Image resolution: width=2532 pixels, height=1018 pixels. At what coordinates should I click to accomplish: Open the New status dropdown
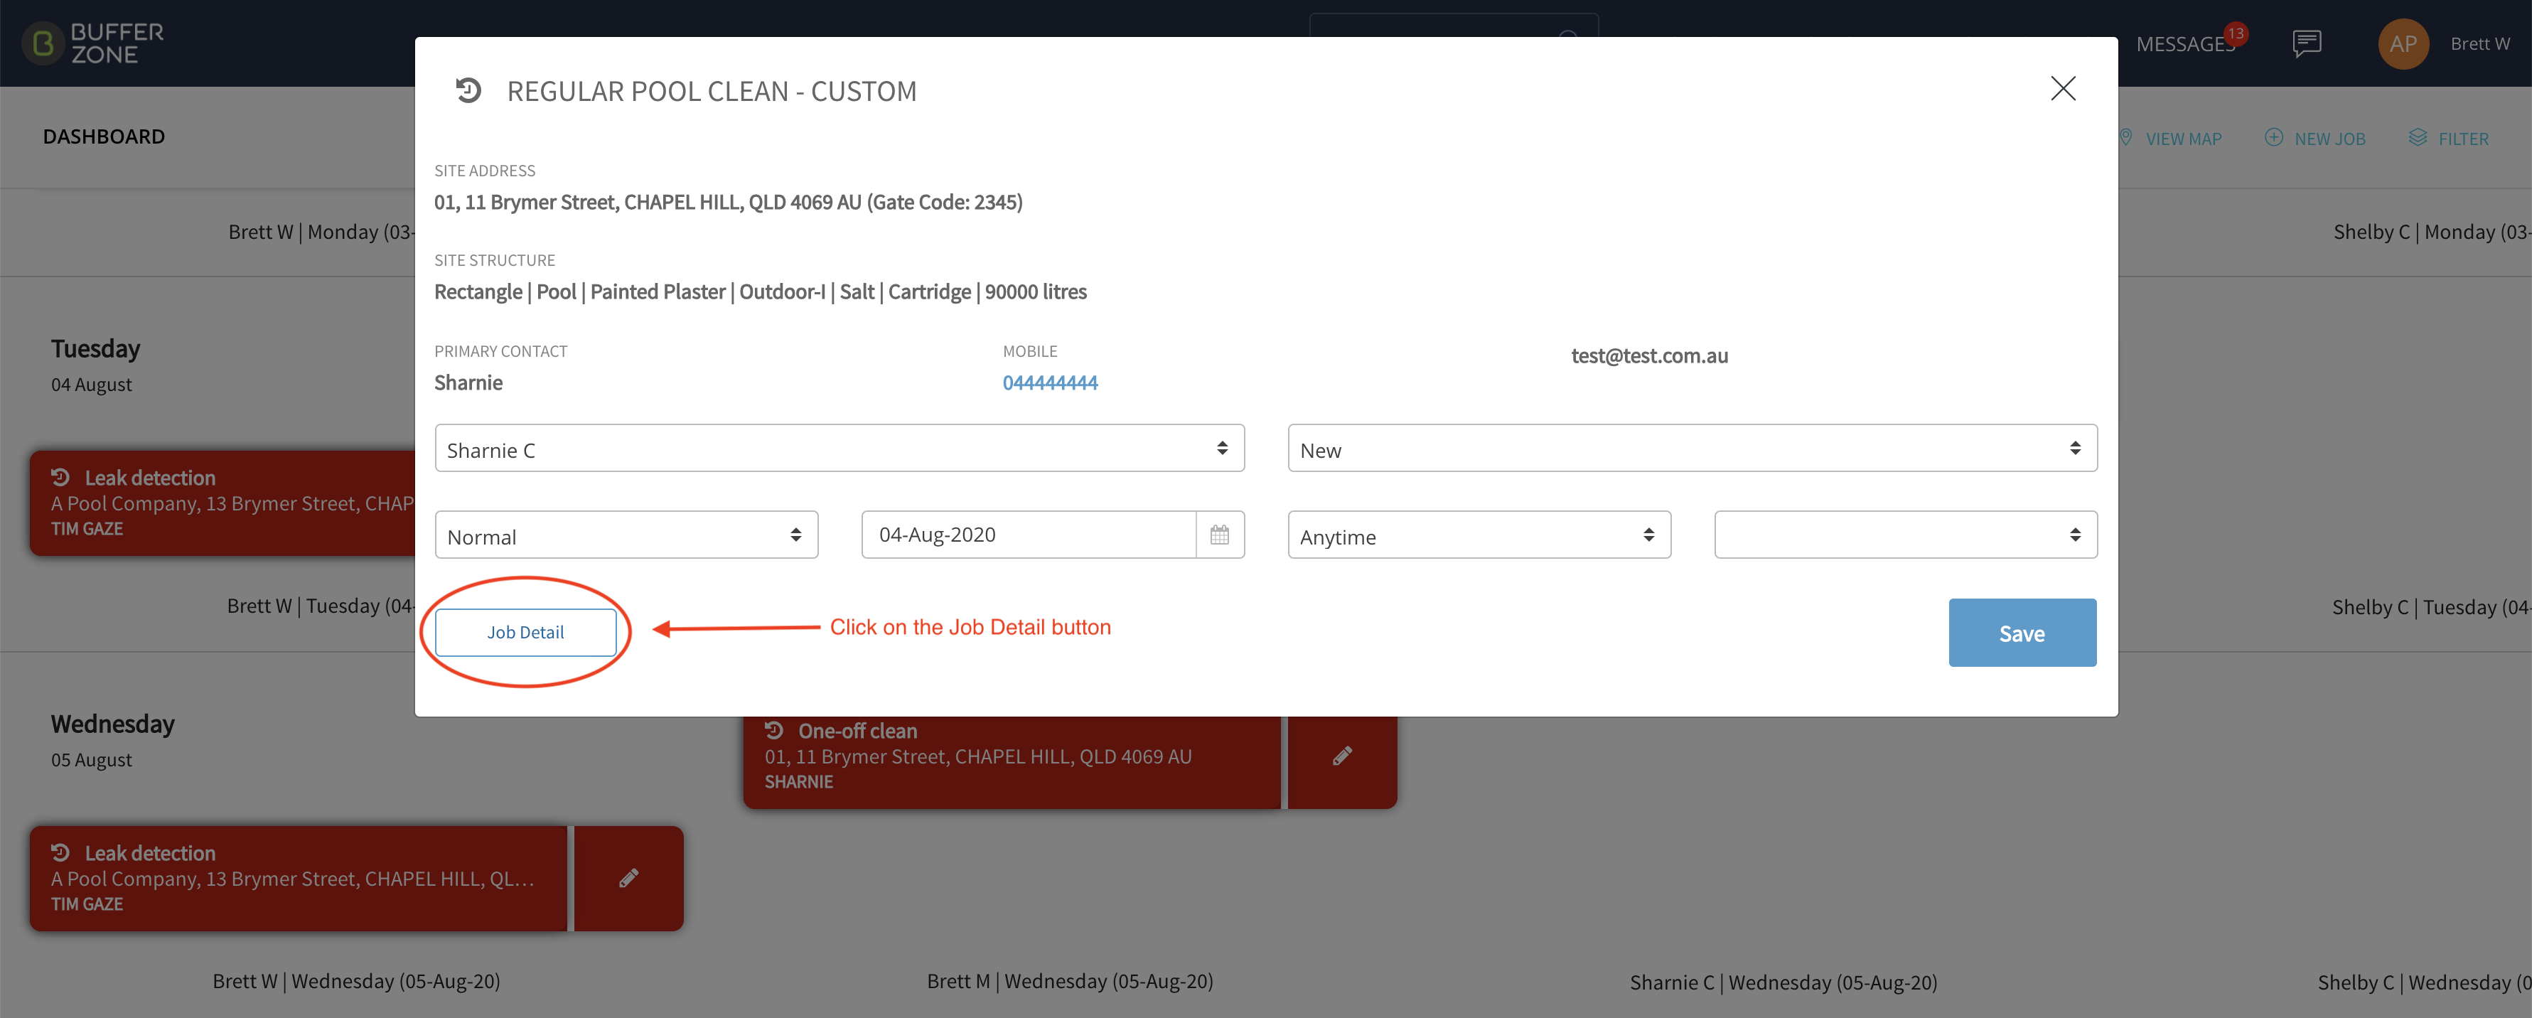pyautogui.click(x=1693, y=448)
